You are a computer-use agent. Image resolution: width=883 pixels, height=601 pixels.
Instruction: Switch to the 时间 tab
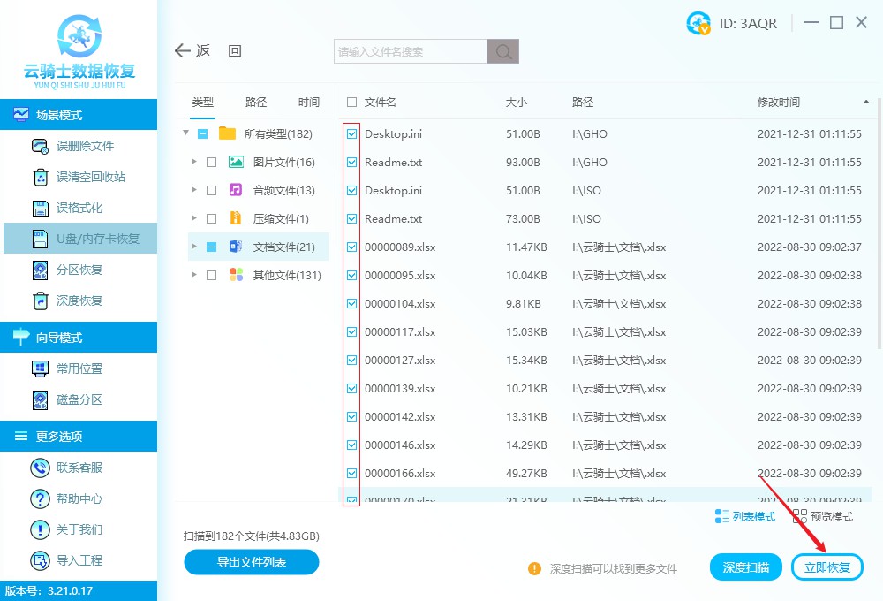pos(308,102)
